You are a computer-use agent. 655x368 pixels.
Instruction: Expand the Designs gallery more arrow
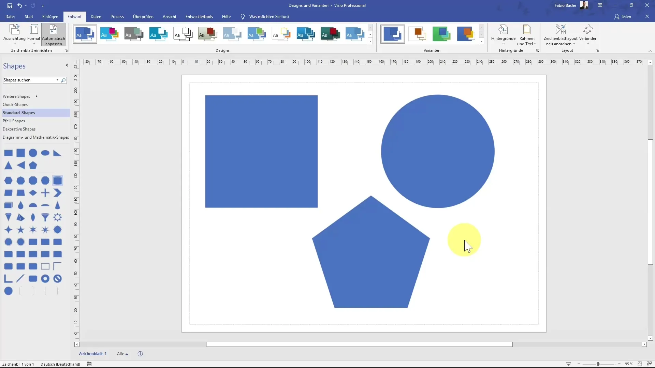tap(370, 41)
